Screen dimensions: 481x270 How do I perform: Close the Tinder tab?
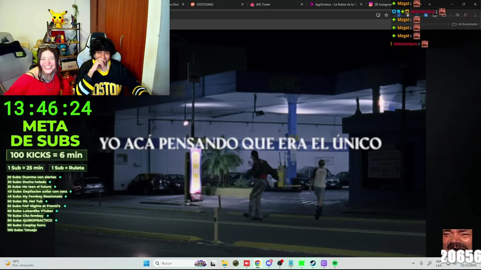pyautogui.click(x=302, y=4)
